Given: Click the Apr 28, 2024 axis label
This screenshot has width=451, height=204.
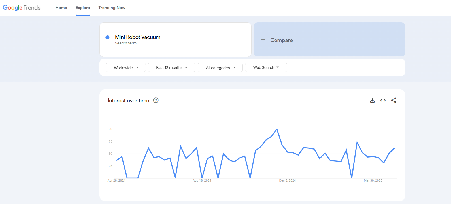Looking at the screenshot, I should (116, 180).
